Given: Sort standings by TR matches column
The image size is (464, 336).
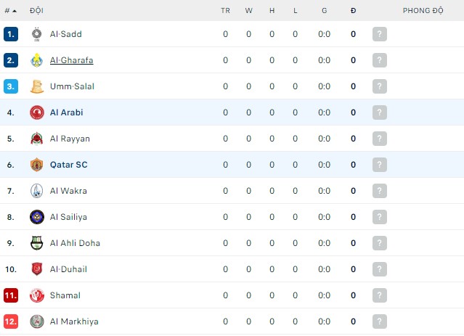Looking at the screenshot, I should 225,11.
